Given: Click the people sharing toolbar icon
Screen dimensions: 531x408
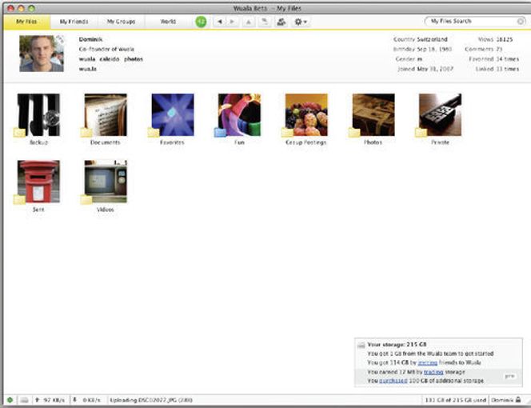Looking at the screenshot, I should pos(281,22).
